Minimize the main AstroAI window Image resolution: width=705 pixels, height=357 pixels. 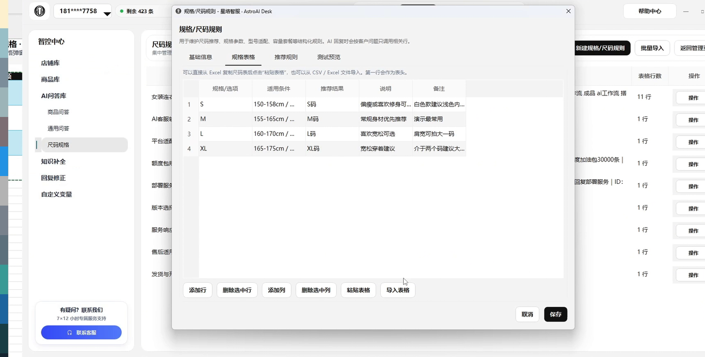pyautogui.click(x=686, y=11)
